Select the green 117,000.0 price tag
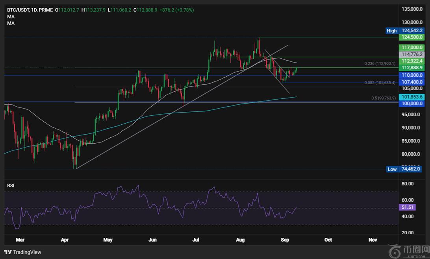The height and width of the screenshot is (259, 430). [x=411, y=47]
